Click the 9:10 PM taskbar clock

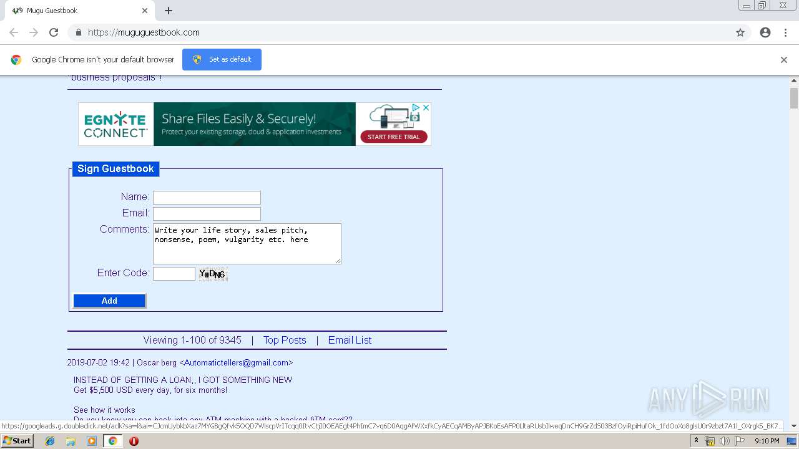point(767,441)
